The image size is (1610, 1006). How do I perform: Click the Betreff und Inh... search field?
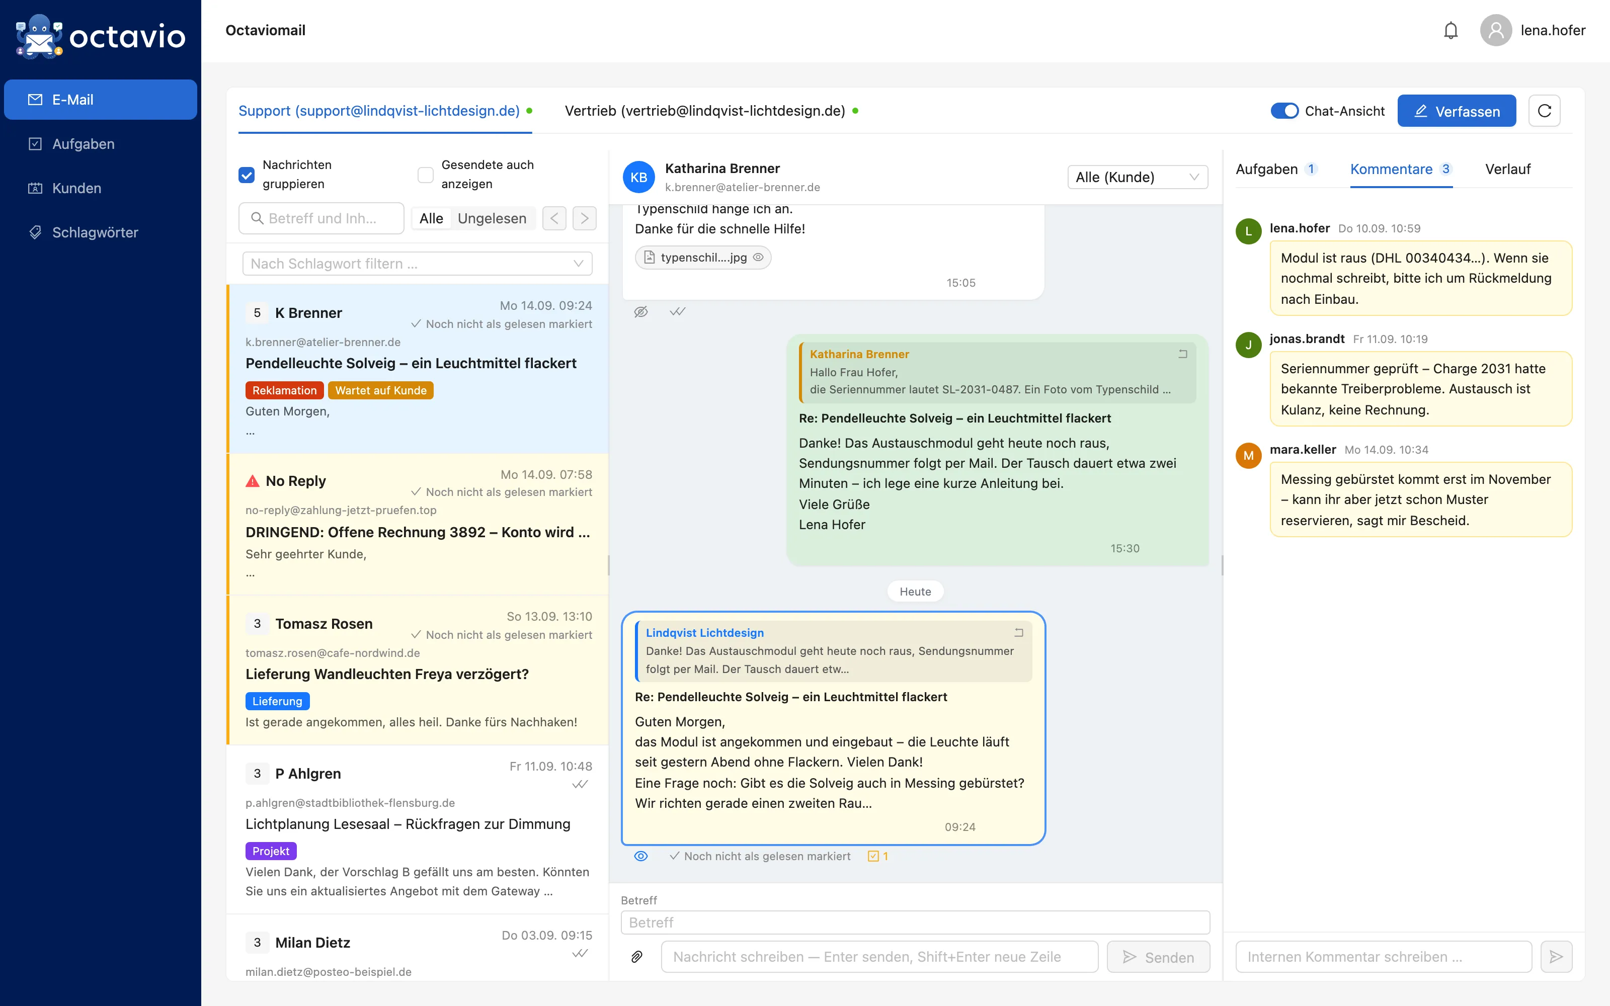321,218
